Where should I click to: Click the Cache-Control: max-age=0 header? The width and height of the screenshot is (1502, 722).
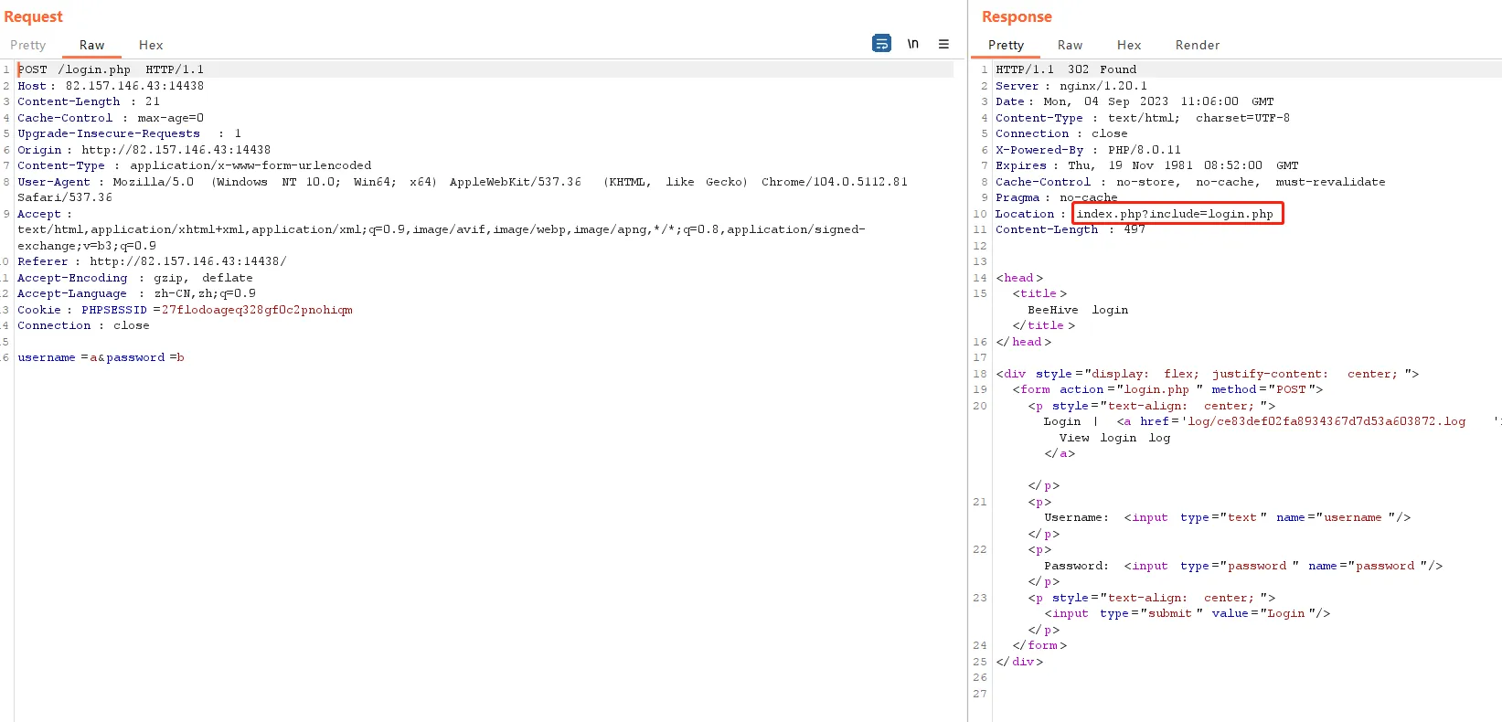pyautogui.click(x=111, y=118)
